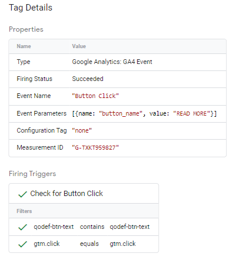Select the gtm.click value after equals
The image size is (246, 260).
(122, 244)
